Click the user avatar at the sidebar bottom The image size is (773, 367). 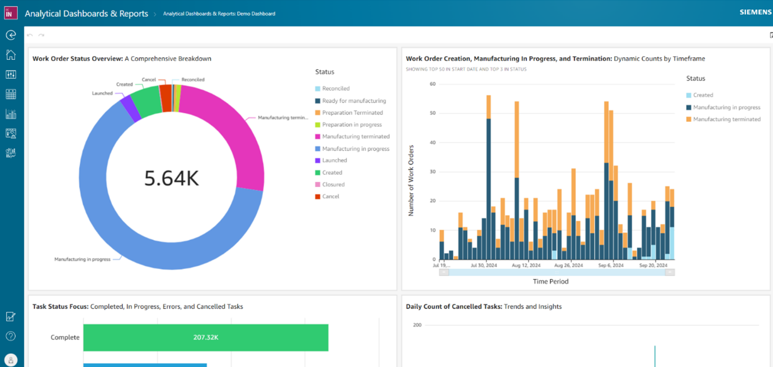(11, 359)
